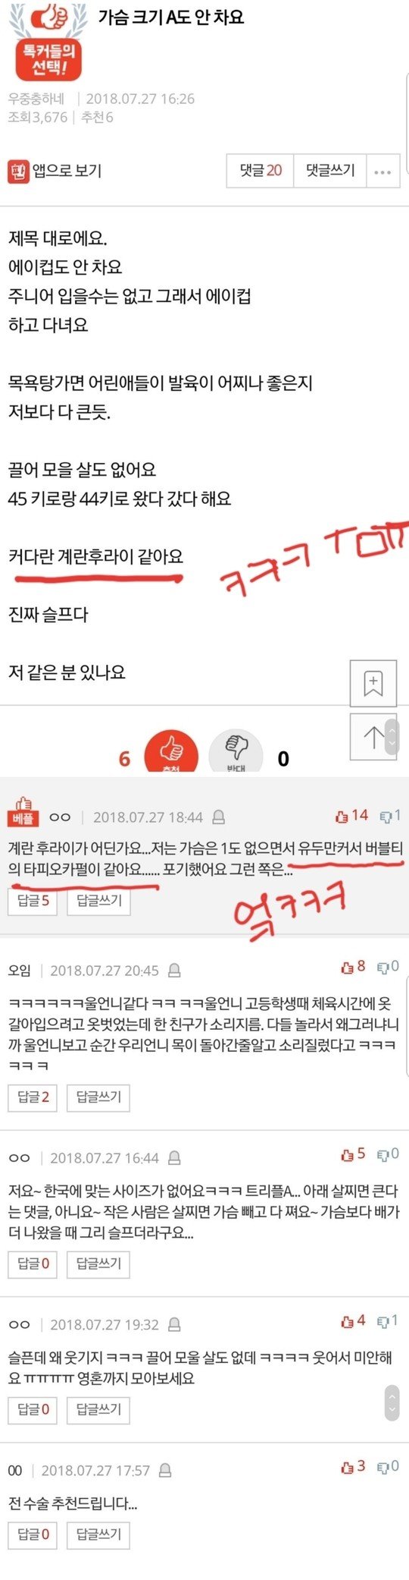Tap the gray thumbs-down 반대 button

(x=236, y=753)
